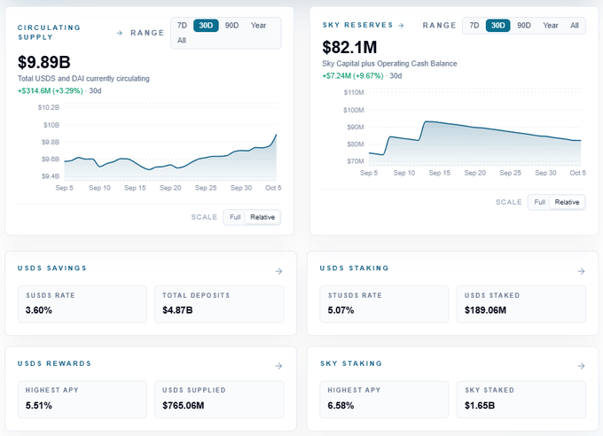Click the sUSDS Rate 3.60% card
The width and height of the screenshot is (603, 436).
tap(82, 304)
